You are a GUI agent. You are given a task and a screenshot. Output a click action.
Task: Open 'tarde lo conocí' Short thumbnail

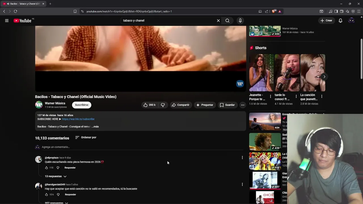point(287,73)
